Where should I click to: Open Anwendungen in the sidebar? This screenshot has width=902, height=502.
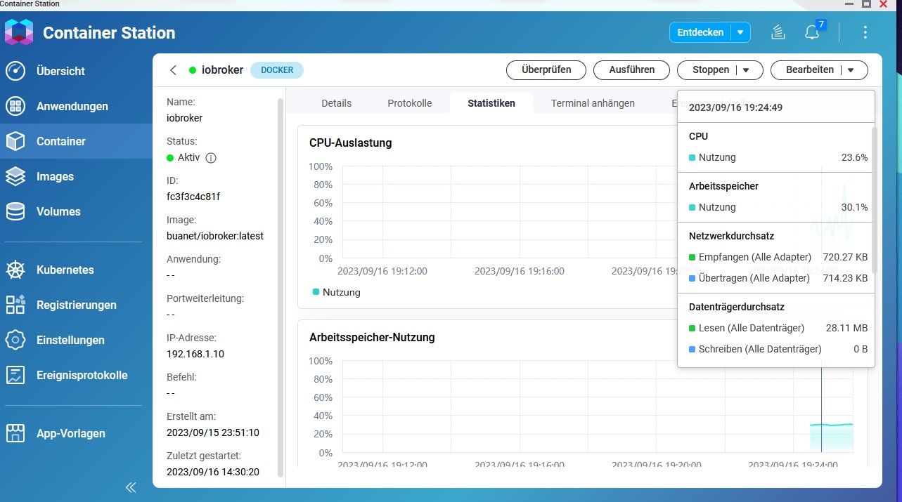(x=76, y=106)
